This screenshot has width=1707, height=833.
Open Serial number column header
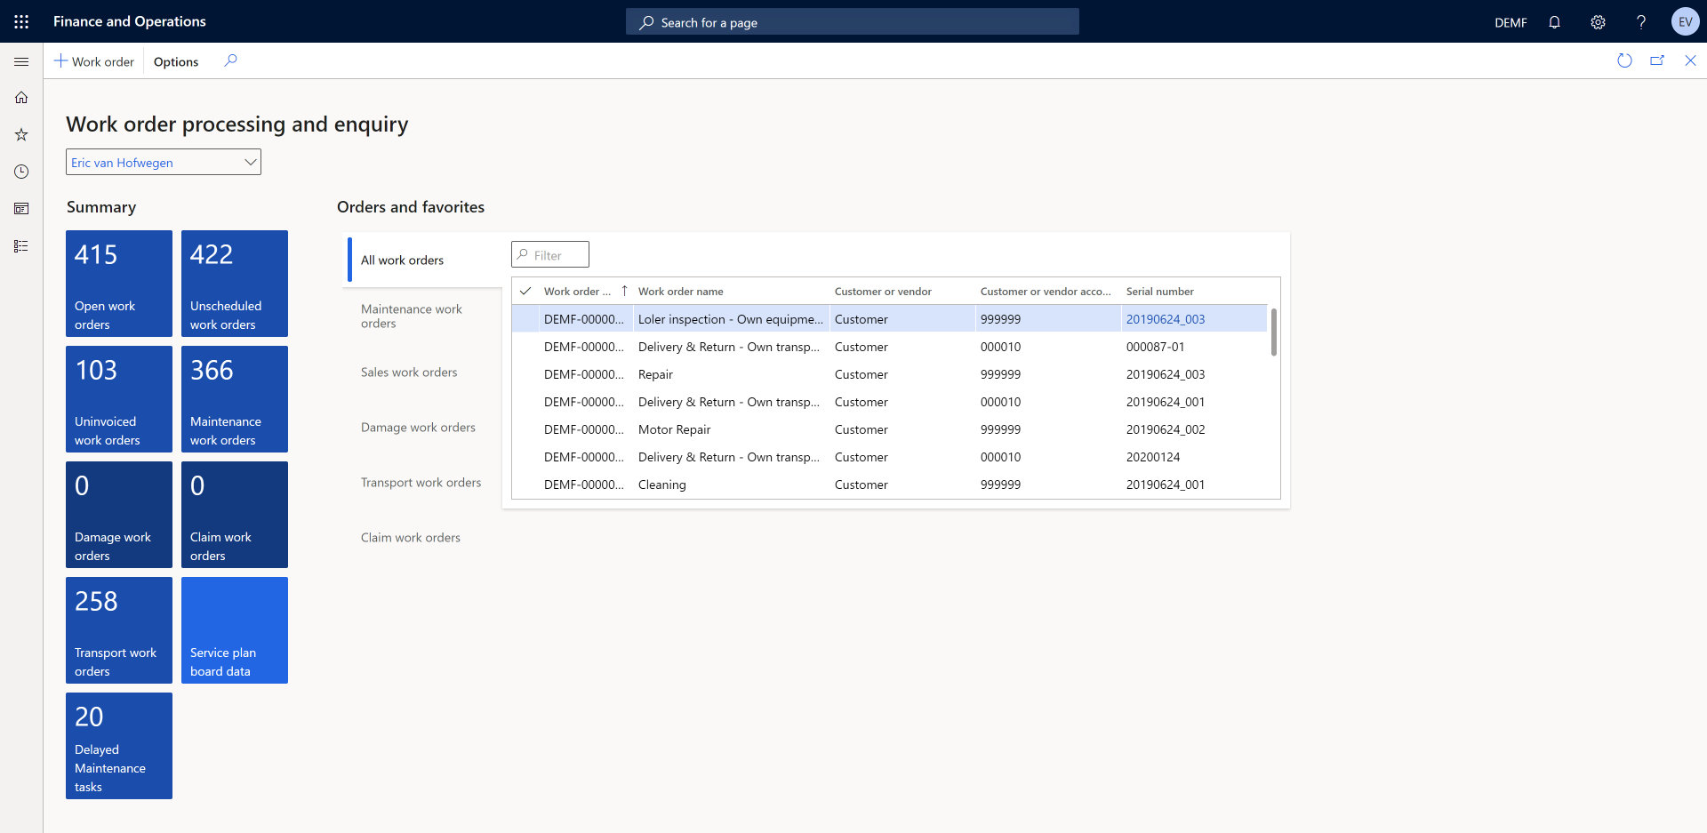click(x=1159, y=292)
